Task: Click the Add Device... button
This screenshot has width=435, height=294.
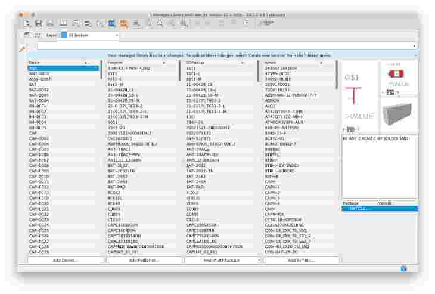Action: (x=66, y=260)
